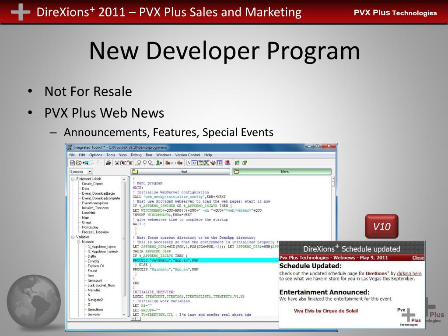Screen dimensions: 448x336
Task: Click the last green version control icon
Action: [x=245, y=163]
